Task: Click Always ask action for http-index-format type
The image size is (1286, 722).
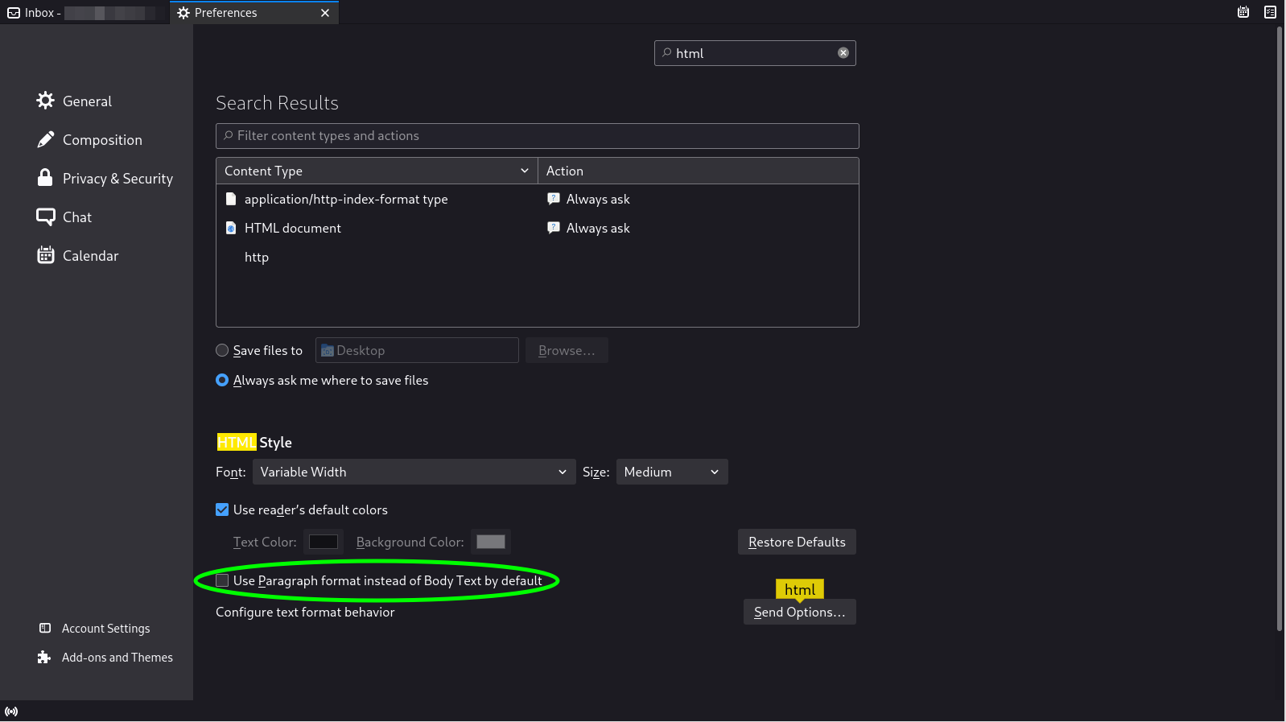Action: (598, 199)
